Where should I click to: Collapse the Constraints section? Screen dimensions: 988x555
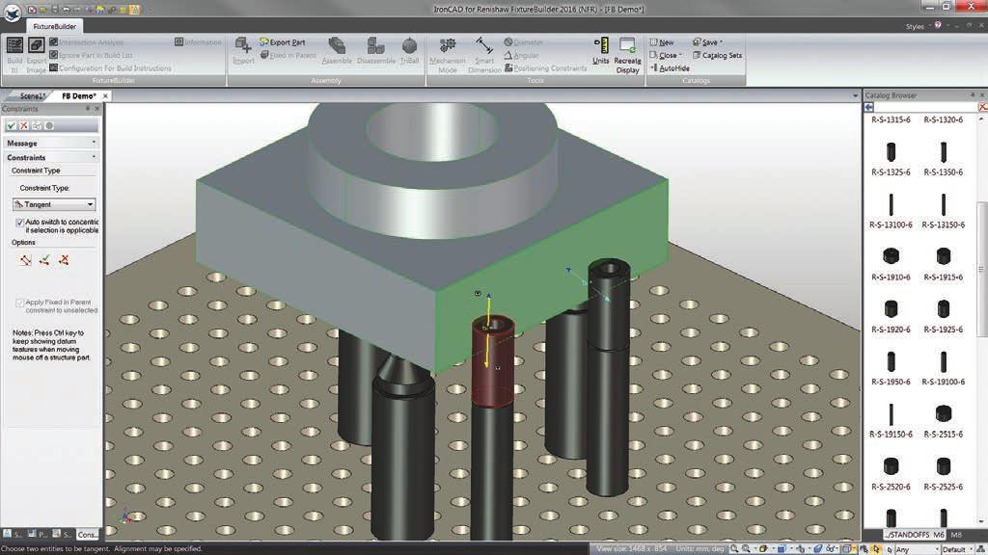point(94,157)
